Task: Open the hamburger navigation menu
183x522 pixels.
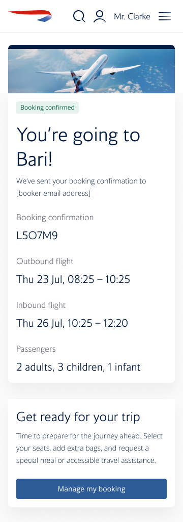Action: point(164,16)
